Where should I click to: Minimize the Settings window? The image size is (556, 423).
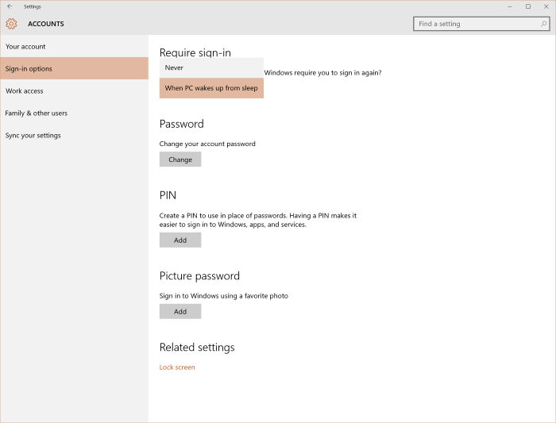point(509,6)
